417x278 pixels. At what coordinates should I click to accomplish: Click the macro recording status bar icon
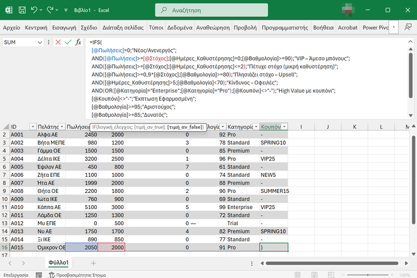tap(38, 275)
